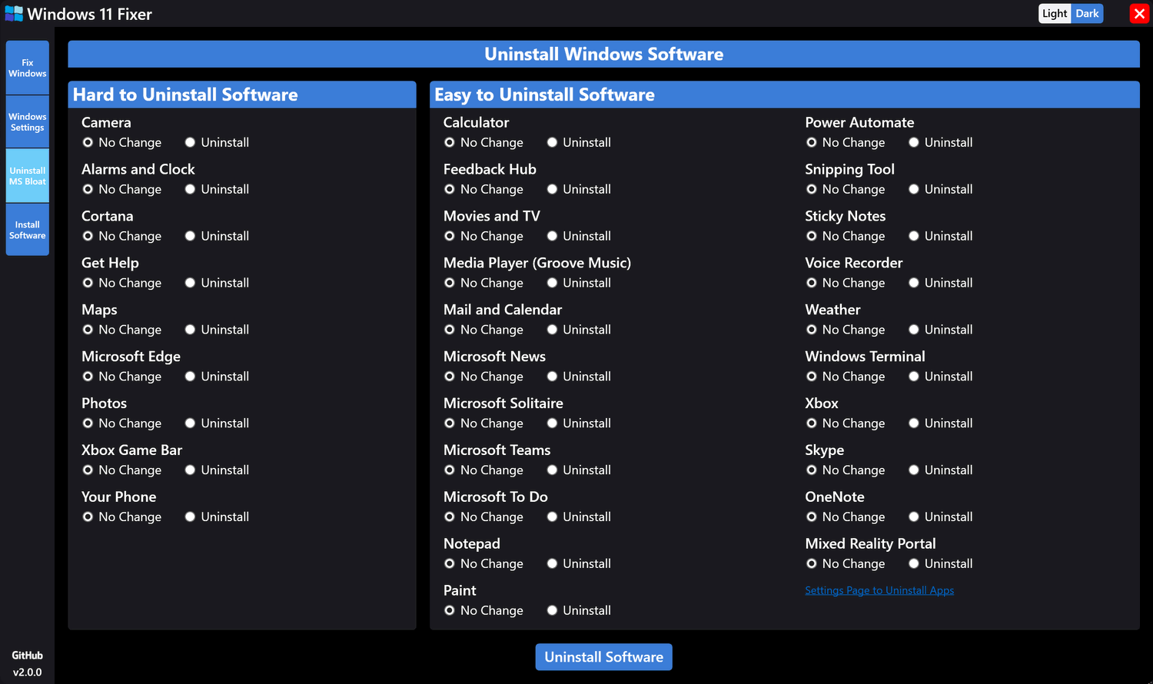
Task: Choose Uninstall for Feedback Hub
Action: (x=579, y=189)
